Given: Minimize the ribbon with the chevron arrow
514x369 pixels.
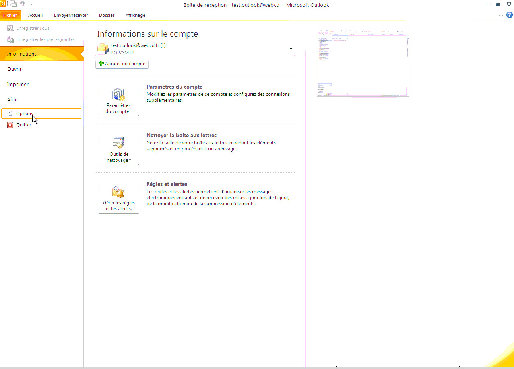Looking at the screenshot, I should pyautogui.click(x=501, y=15).
